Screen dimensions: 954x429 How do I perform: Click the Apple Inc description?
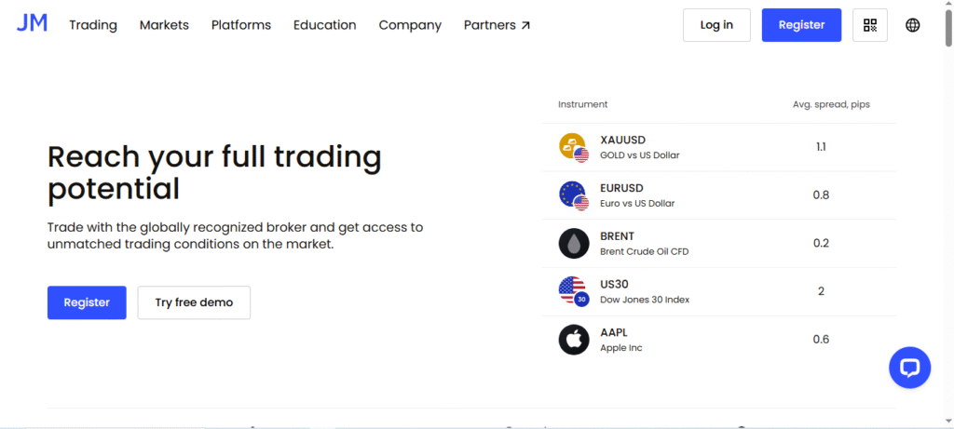pyautogui.click(x=621, y=348)
